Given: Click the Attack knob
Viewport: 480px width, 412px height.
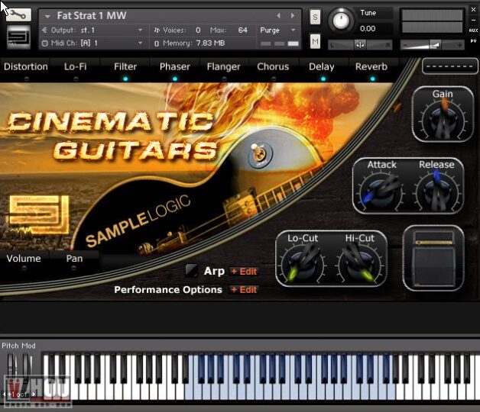Looking at the screenshot, I should pyautogui.click(x=381, y=190).
